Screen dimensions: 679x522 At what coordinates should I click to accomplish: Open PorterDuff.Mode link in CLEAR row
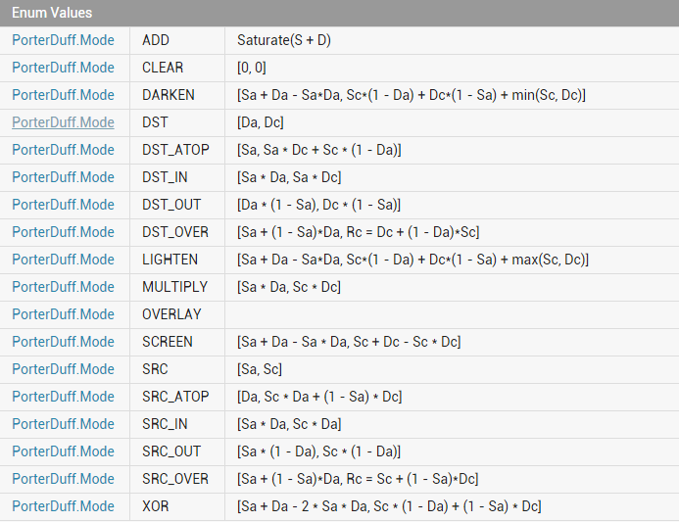tap(64, 68)
